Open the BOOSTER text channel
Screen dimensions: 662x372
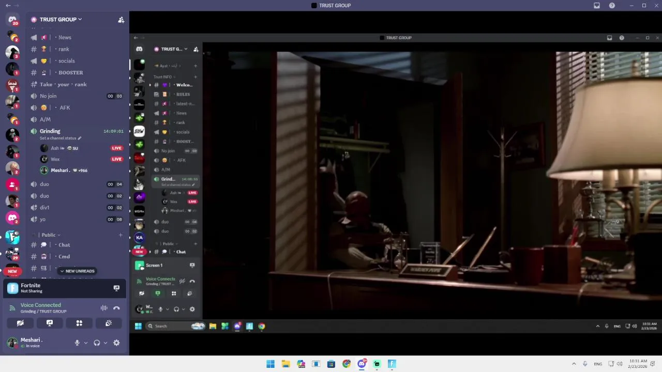78,72
